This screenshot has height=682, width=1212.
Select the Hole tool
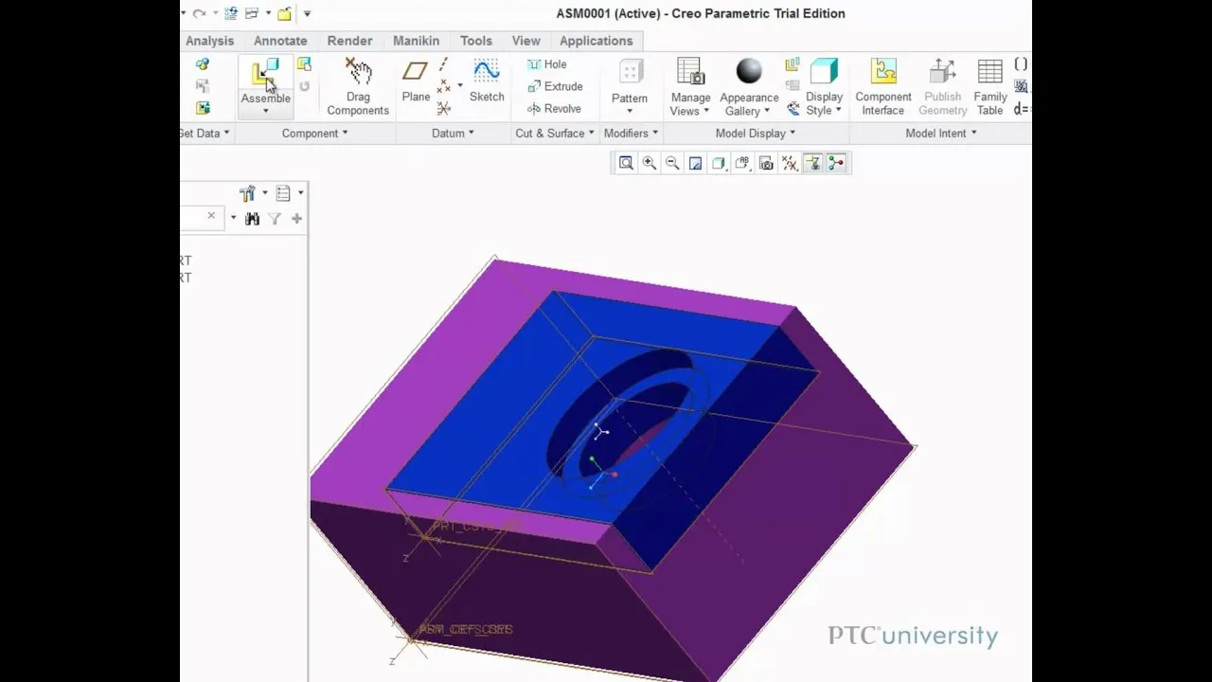546,64
